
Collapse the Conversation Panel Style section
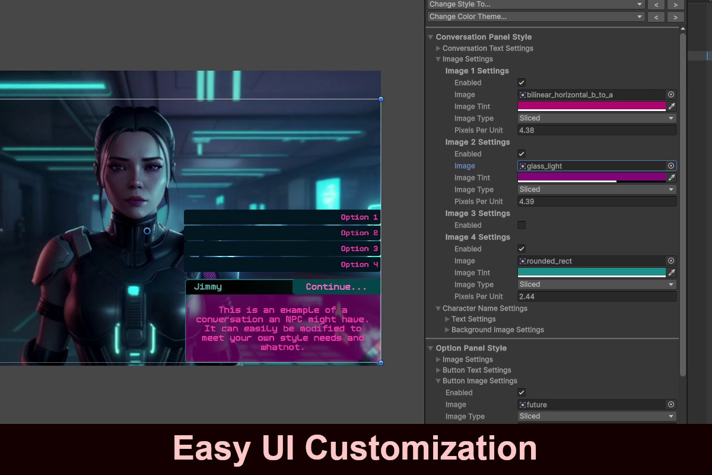(x=431, y=37)
